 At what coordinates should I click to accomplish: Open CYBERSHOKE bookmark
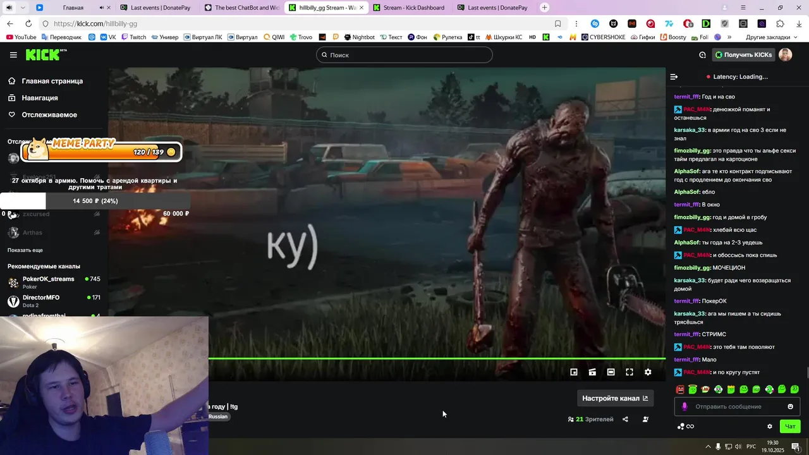coord(603,37)
